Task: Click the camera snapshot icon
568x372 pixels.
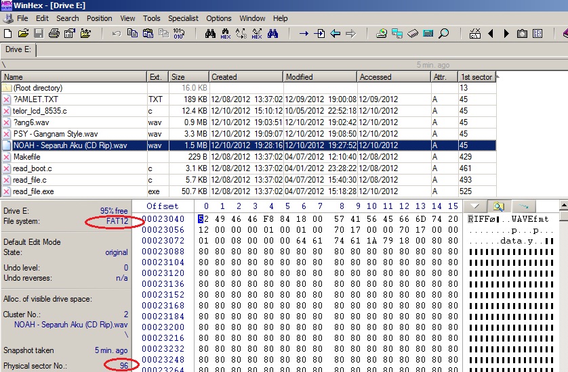Action: tap(522, 33)
